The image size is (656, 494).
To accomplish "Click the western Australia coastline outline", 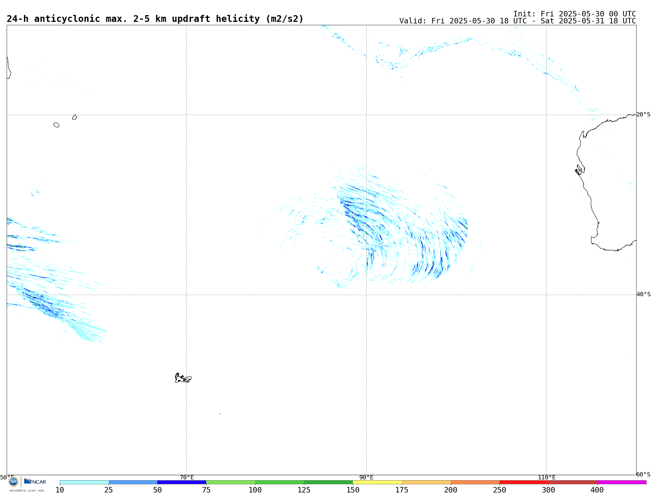I will (605, 183).
